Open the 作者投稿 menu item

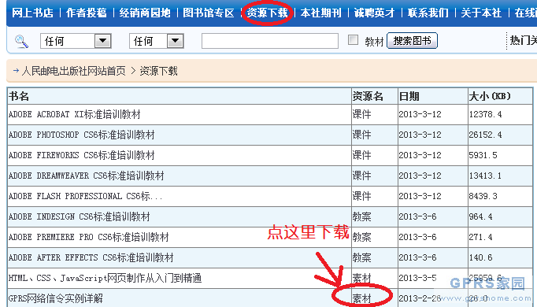click(87, 13)
